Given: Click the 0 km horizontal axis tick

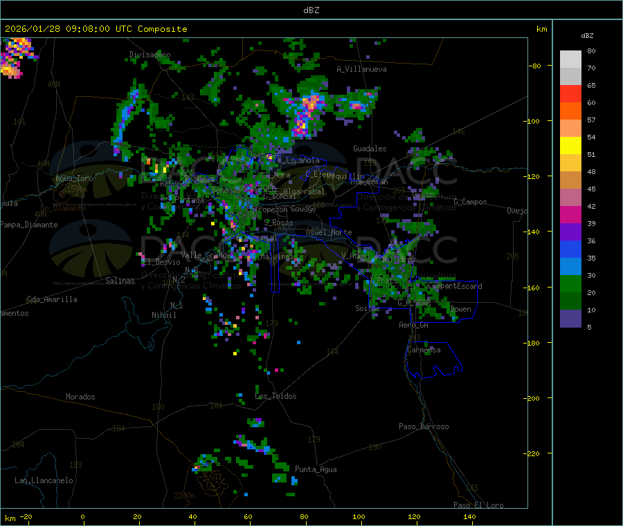Looking at the screenshot, I should tap(82, 517).
